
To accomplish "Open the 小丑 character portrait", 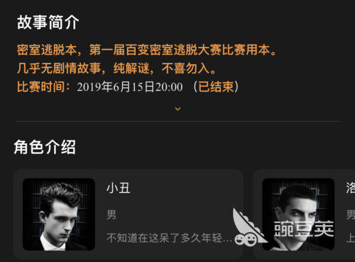I will [59, 214].
